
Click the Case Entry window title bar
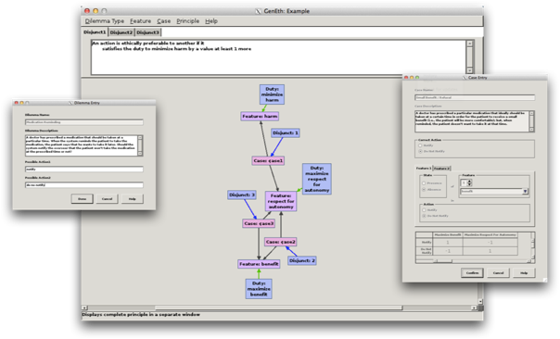coord(475,78)
